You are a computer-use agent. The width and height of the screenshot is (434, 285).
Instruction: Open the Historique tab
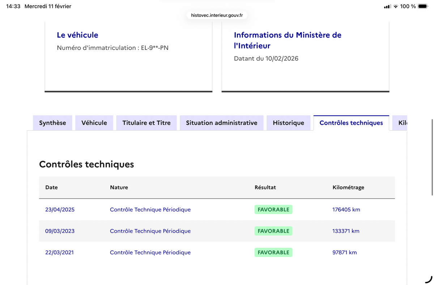click(x=288, y=123)
